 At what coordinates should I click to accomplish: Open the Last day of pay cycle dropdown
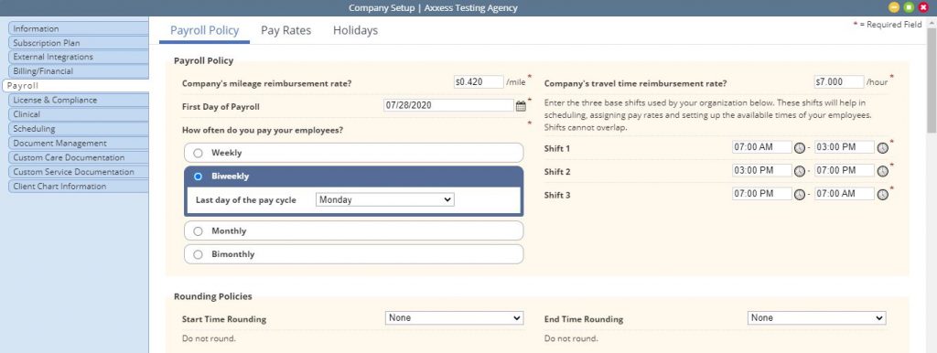(x=385, y=200)
